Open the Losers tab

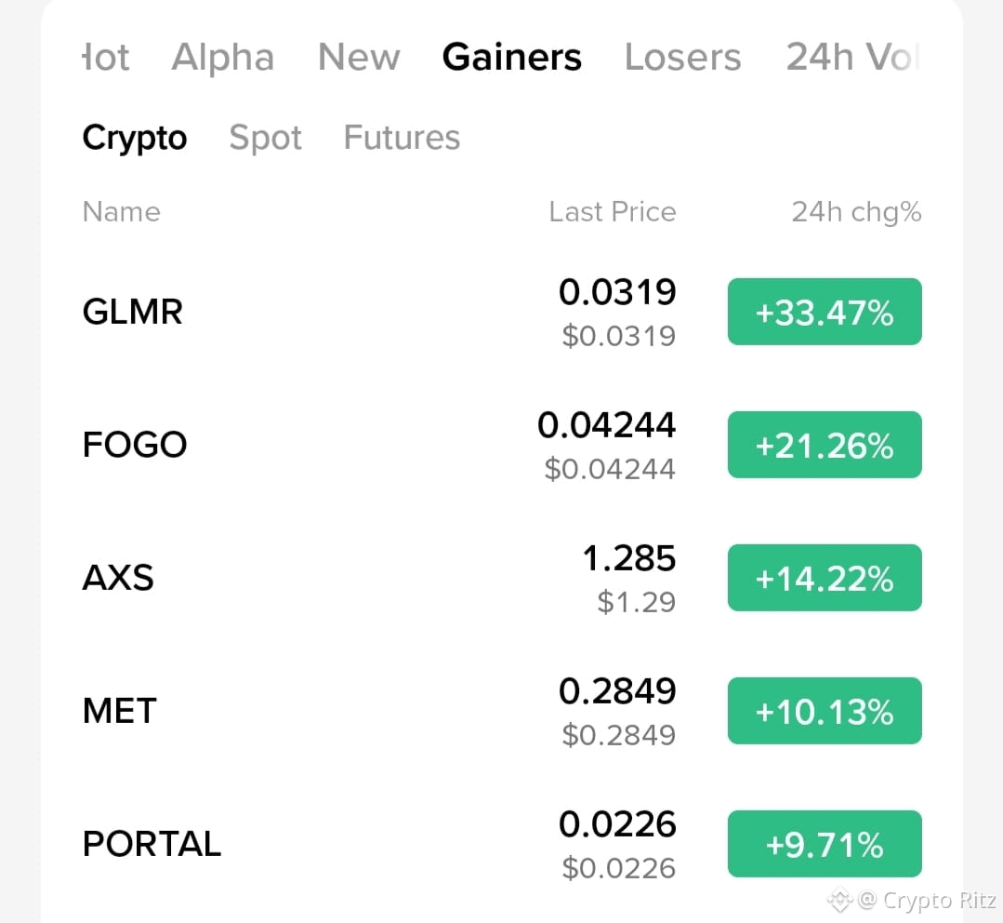pyautogui.click(x=682, y=57)
